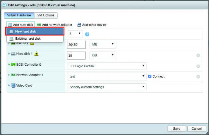Click the Hard disk 1 label
Image resolution: width=209 pixels, height=135 pixels.
(24, 54)
